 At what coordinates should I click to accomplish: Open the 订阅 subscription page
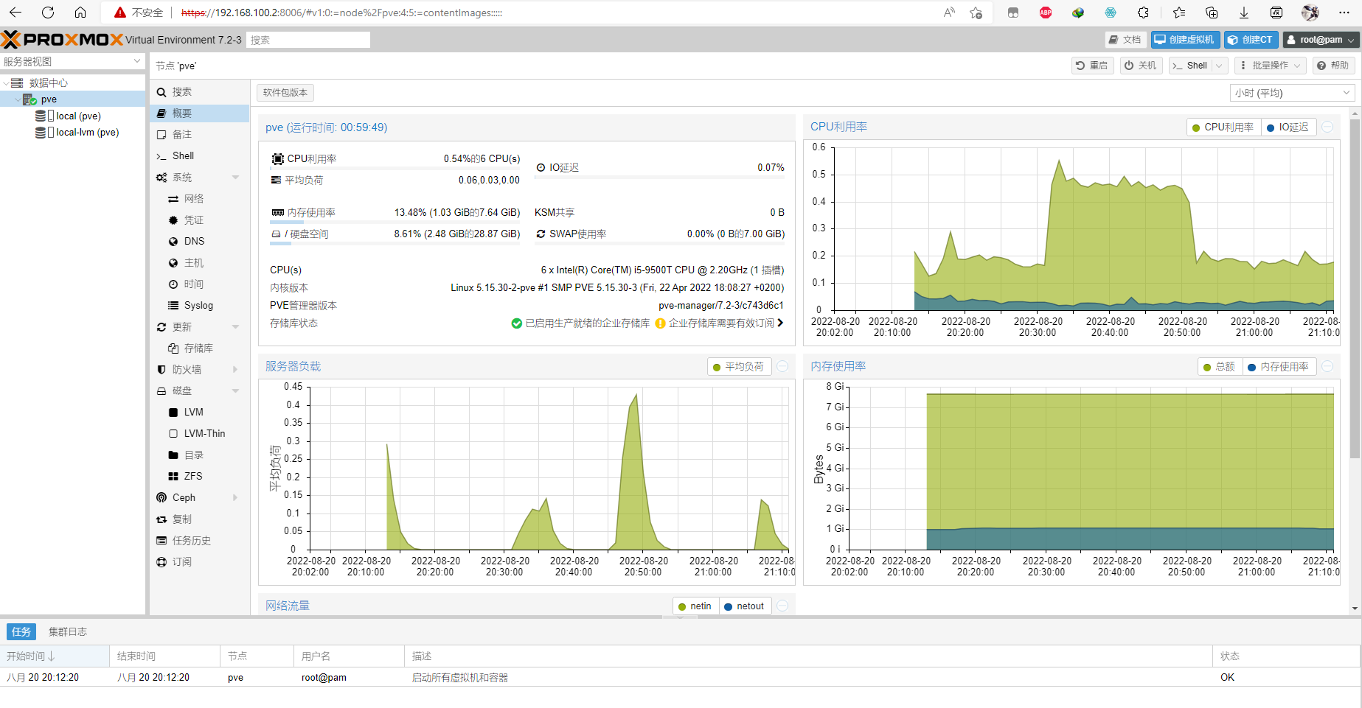(181, 562)
